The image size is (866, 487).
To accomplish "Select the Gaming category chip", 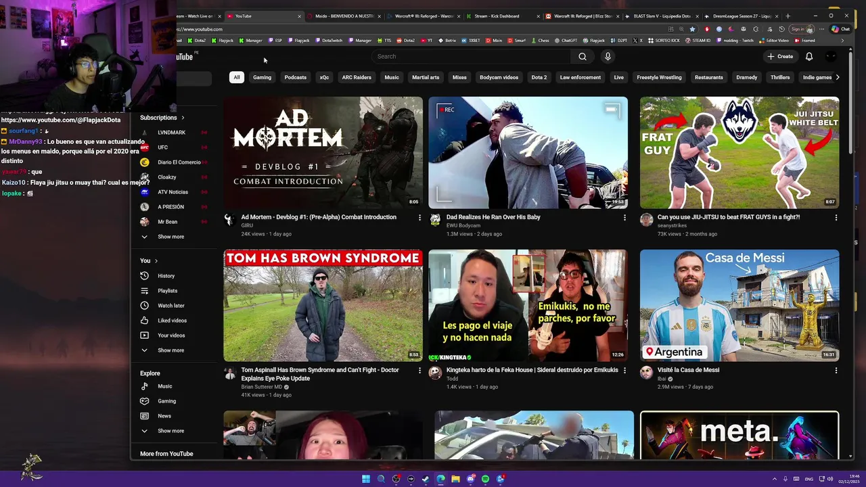I will pos(262,77).
